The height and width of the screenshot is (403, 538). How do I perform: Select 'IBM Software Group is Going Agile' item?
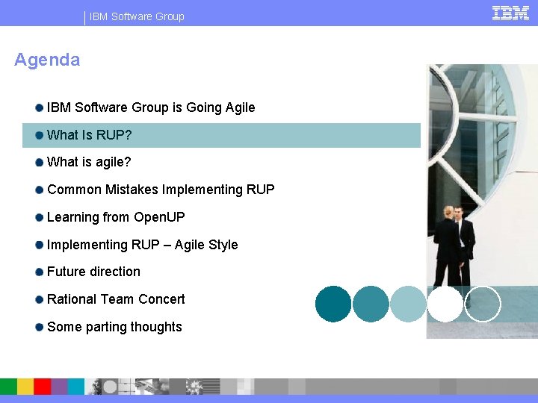pyautogui.click(x=151, y=107)
